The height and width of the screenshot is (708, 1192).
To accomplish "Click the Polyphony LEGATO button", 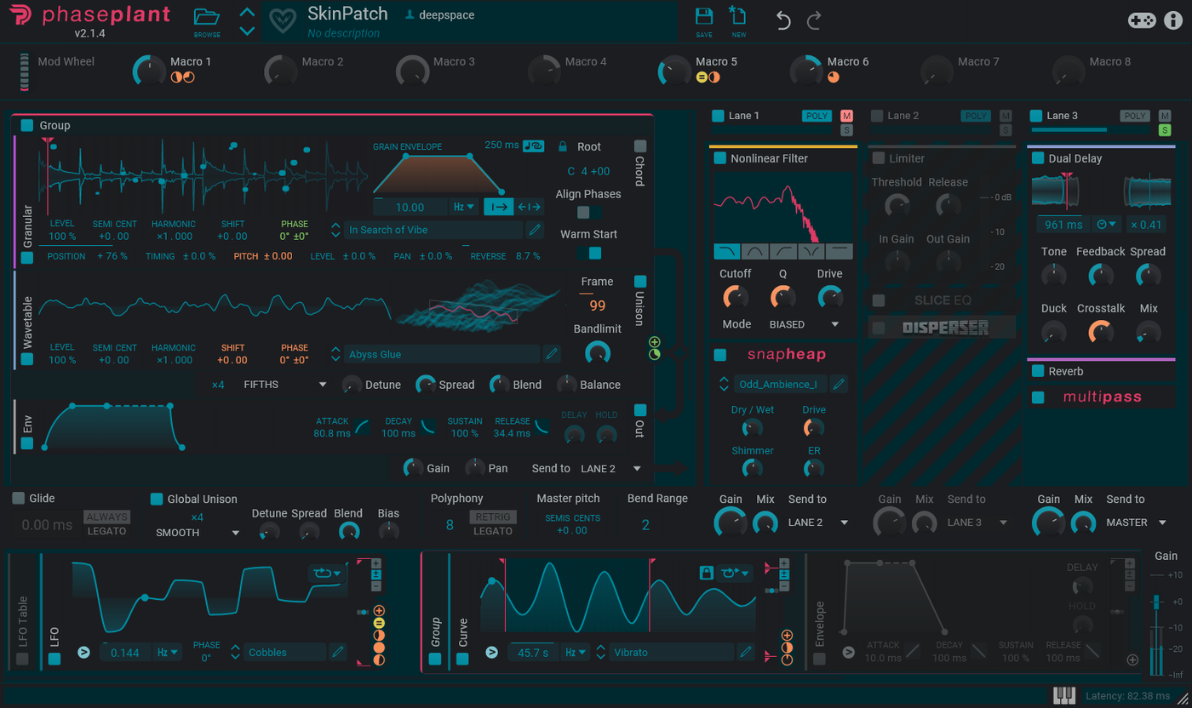I will pyautogui.click(x=493, y=531).
